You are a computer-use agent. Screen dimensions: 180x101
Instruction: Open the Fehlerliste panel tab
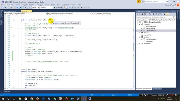click(x=7, y=91)
